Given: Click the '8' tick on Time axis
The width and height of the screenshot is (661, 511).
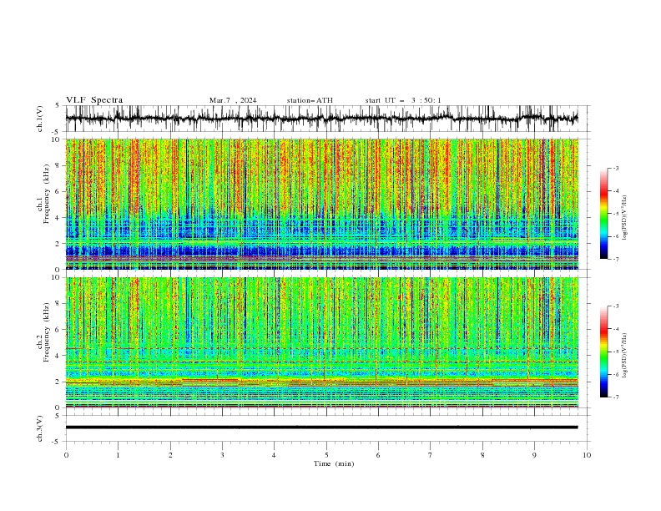Looking at the screenshot, I should [482, 455].
